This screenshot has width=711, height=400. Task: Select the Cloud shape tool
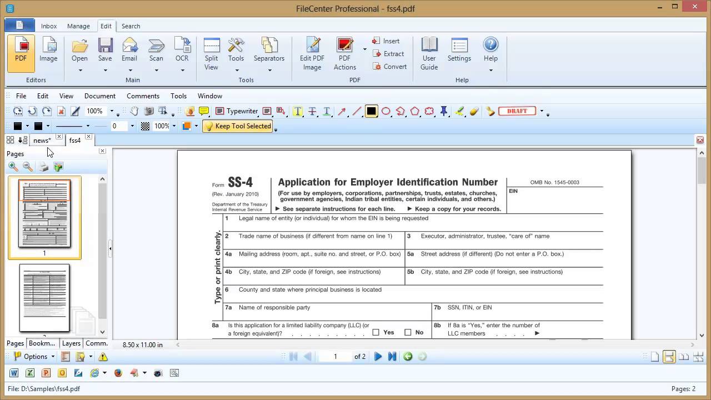429,111
